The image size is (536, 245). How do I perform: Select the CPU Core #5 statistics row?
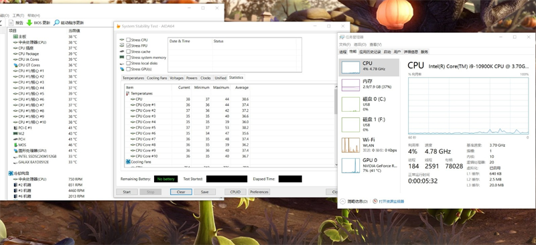click(188, 127)
